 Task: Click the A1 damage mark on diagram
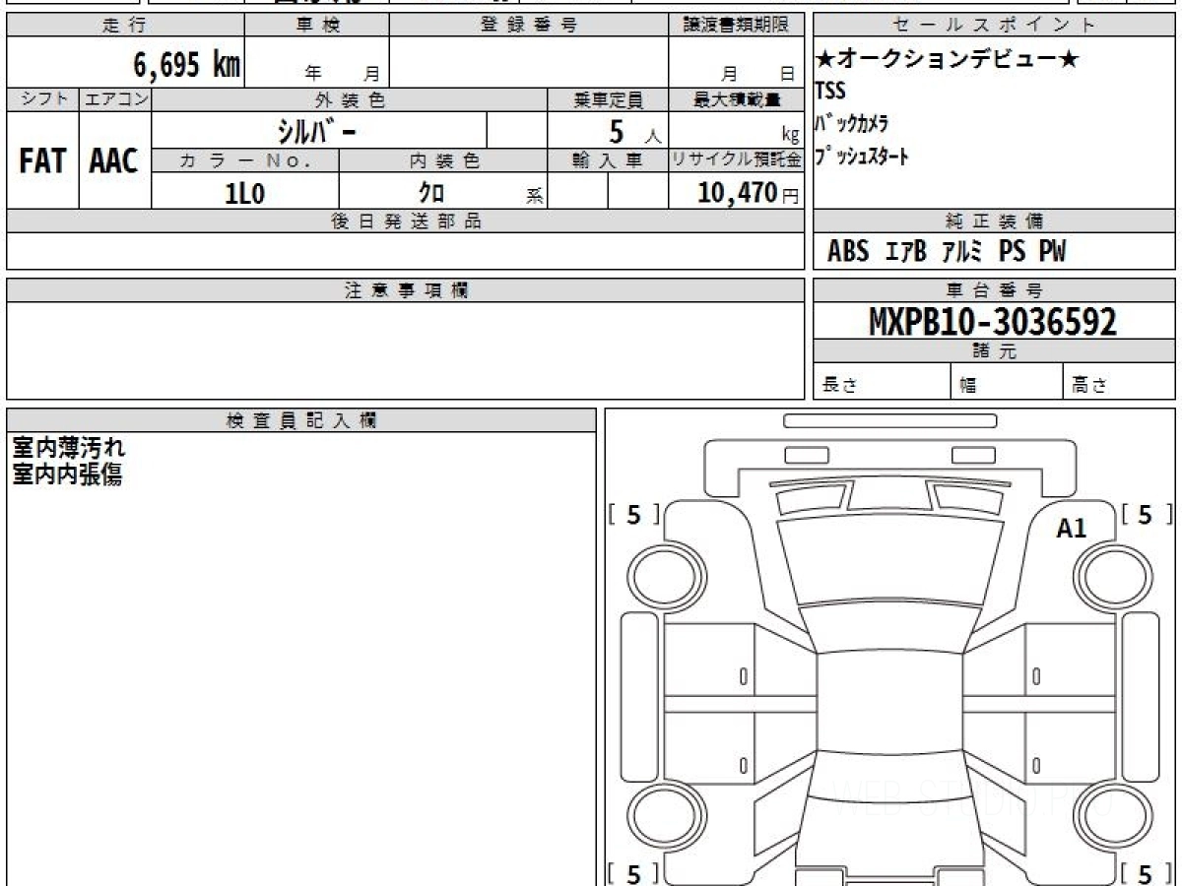(1072, 529)
